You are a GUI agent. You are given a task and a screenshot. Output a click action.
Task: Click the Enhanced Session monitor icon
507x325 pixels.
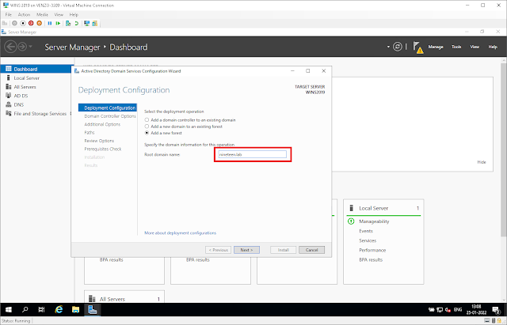pyautogui.click(x=86, y=23)
